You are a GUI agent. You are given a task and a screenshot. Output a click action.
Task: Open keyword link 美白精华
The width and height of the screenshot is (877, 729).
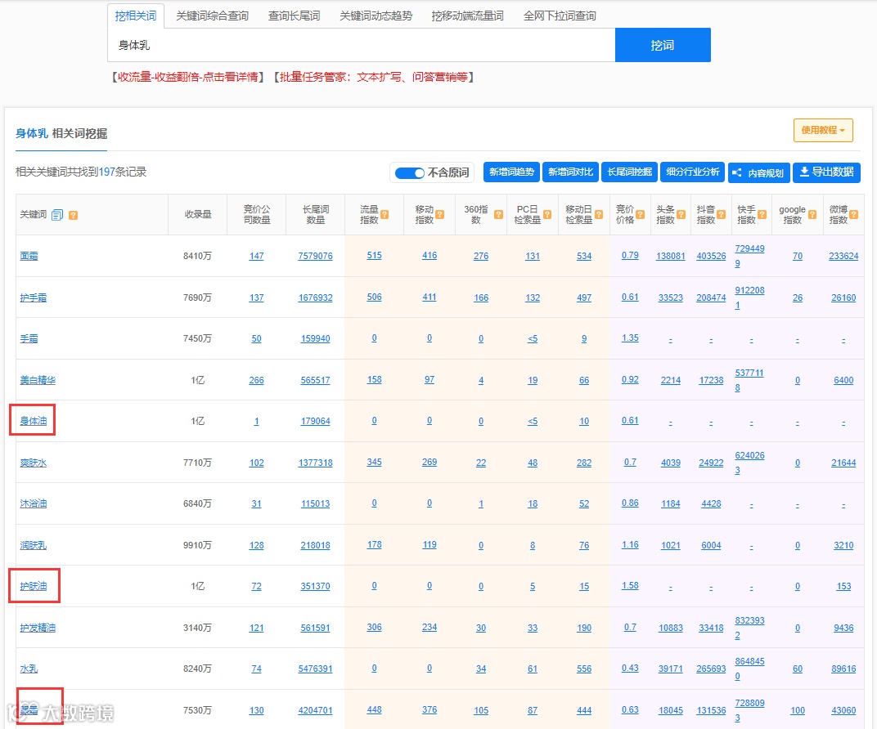click(38, 380)
